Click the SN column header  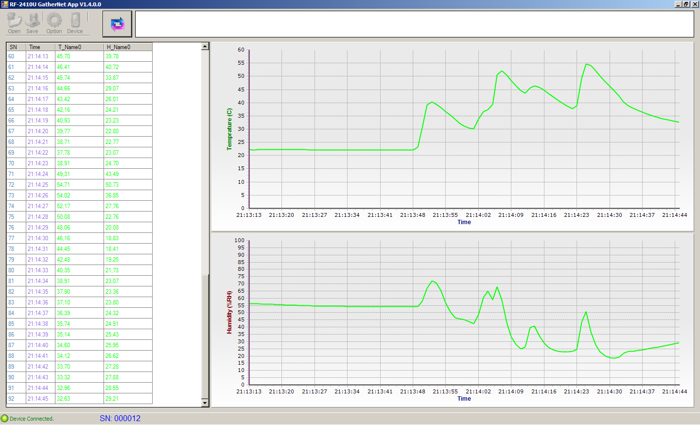(x=16, y=47)
